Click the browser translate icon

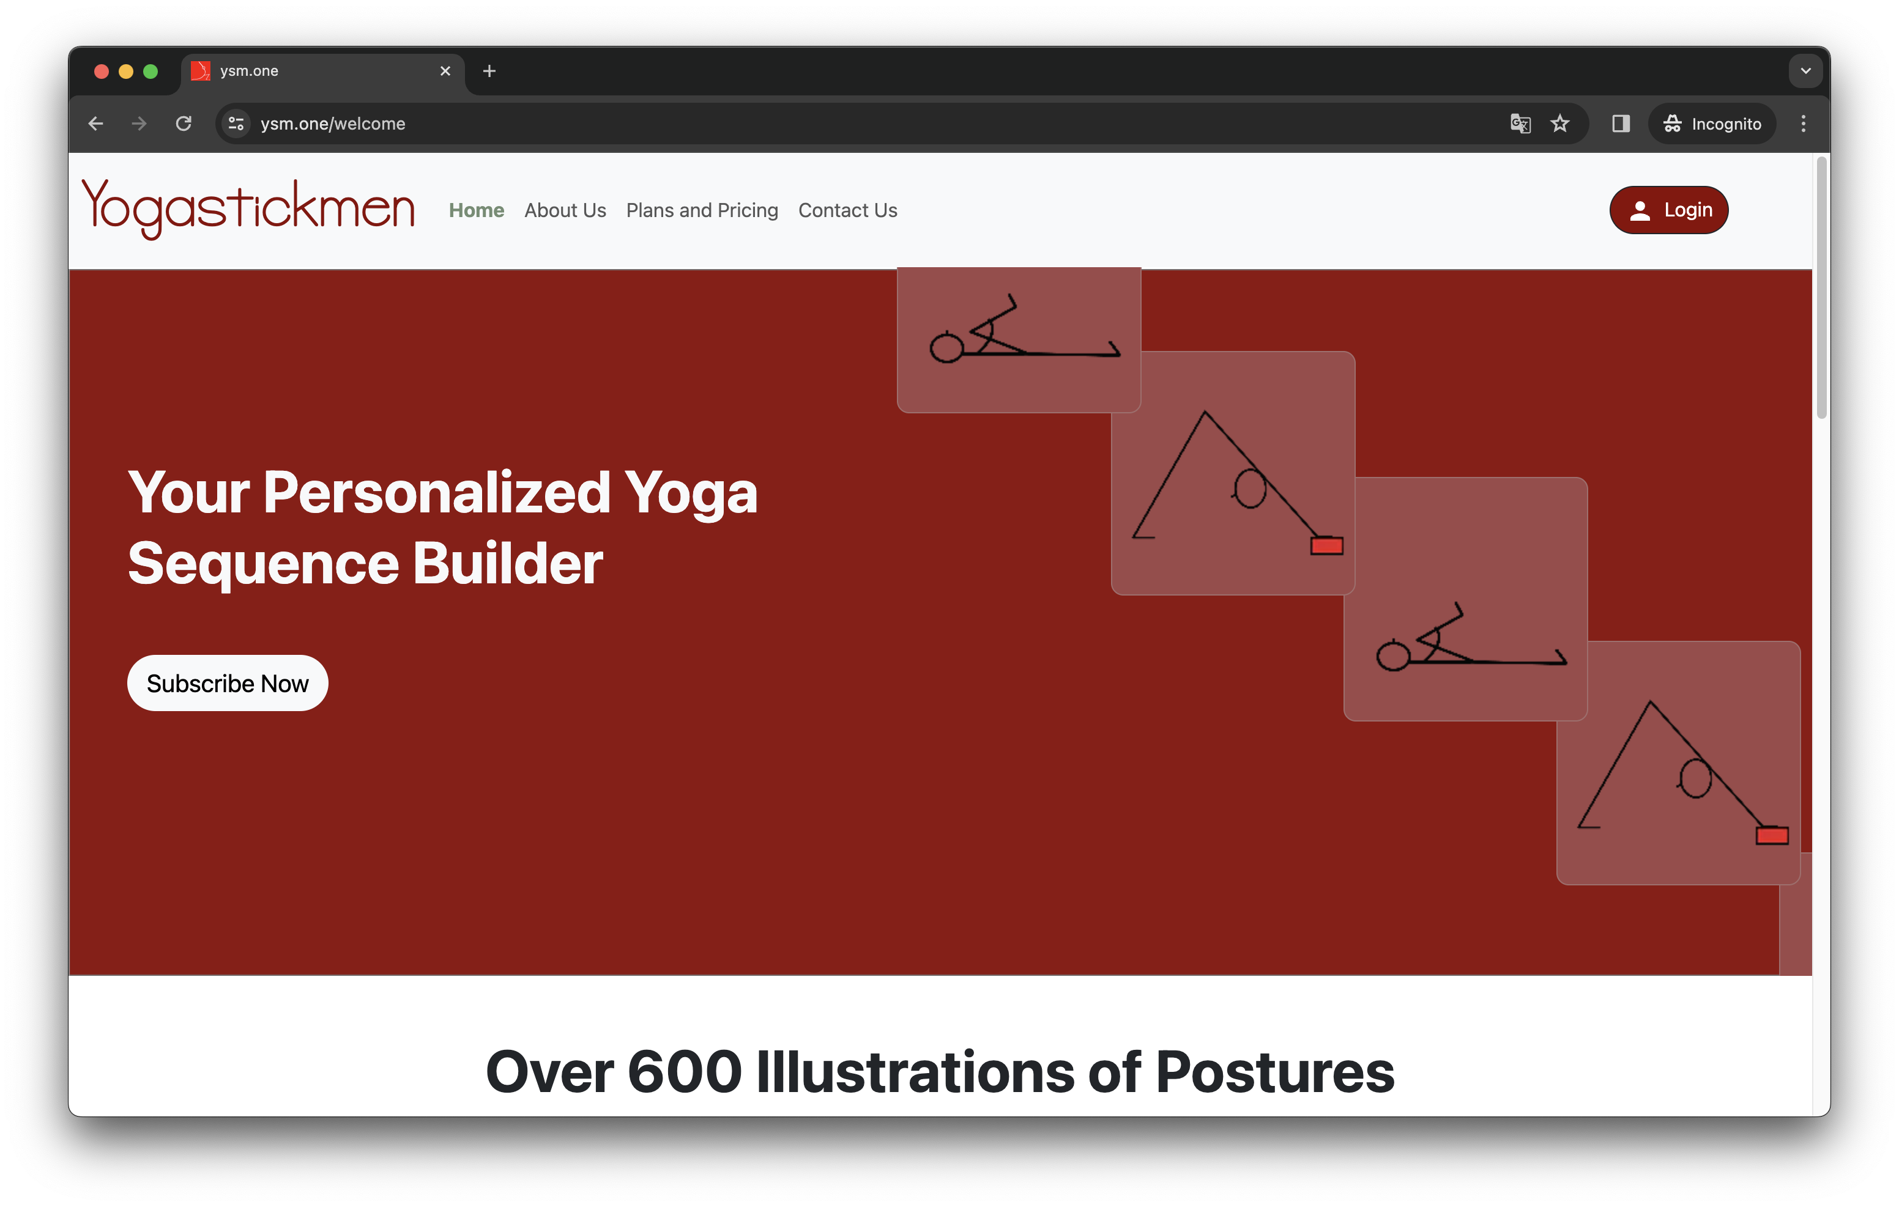(x=1518, y=123)
